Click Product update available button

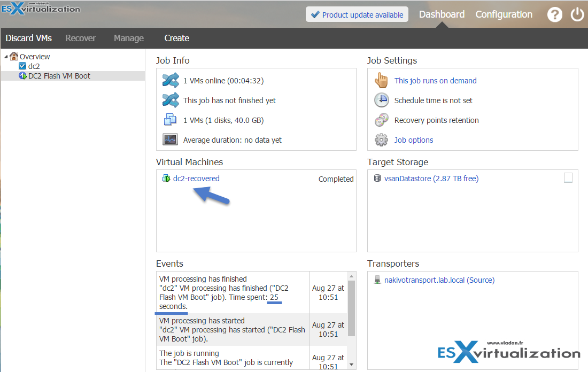tap(357, 14)
